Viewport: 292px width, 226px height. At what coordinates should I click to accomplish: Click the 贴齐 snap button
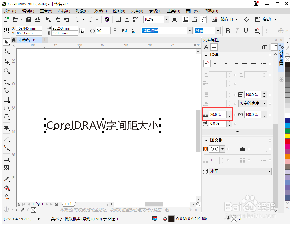(x=227, y=19)
